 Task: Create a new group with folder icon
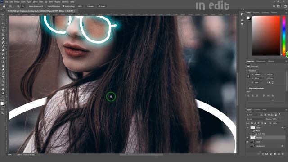(x=275, y=154)
